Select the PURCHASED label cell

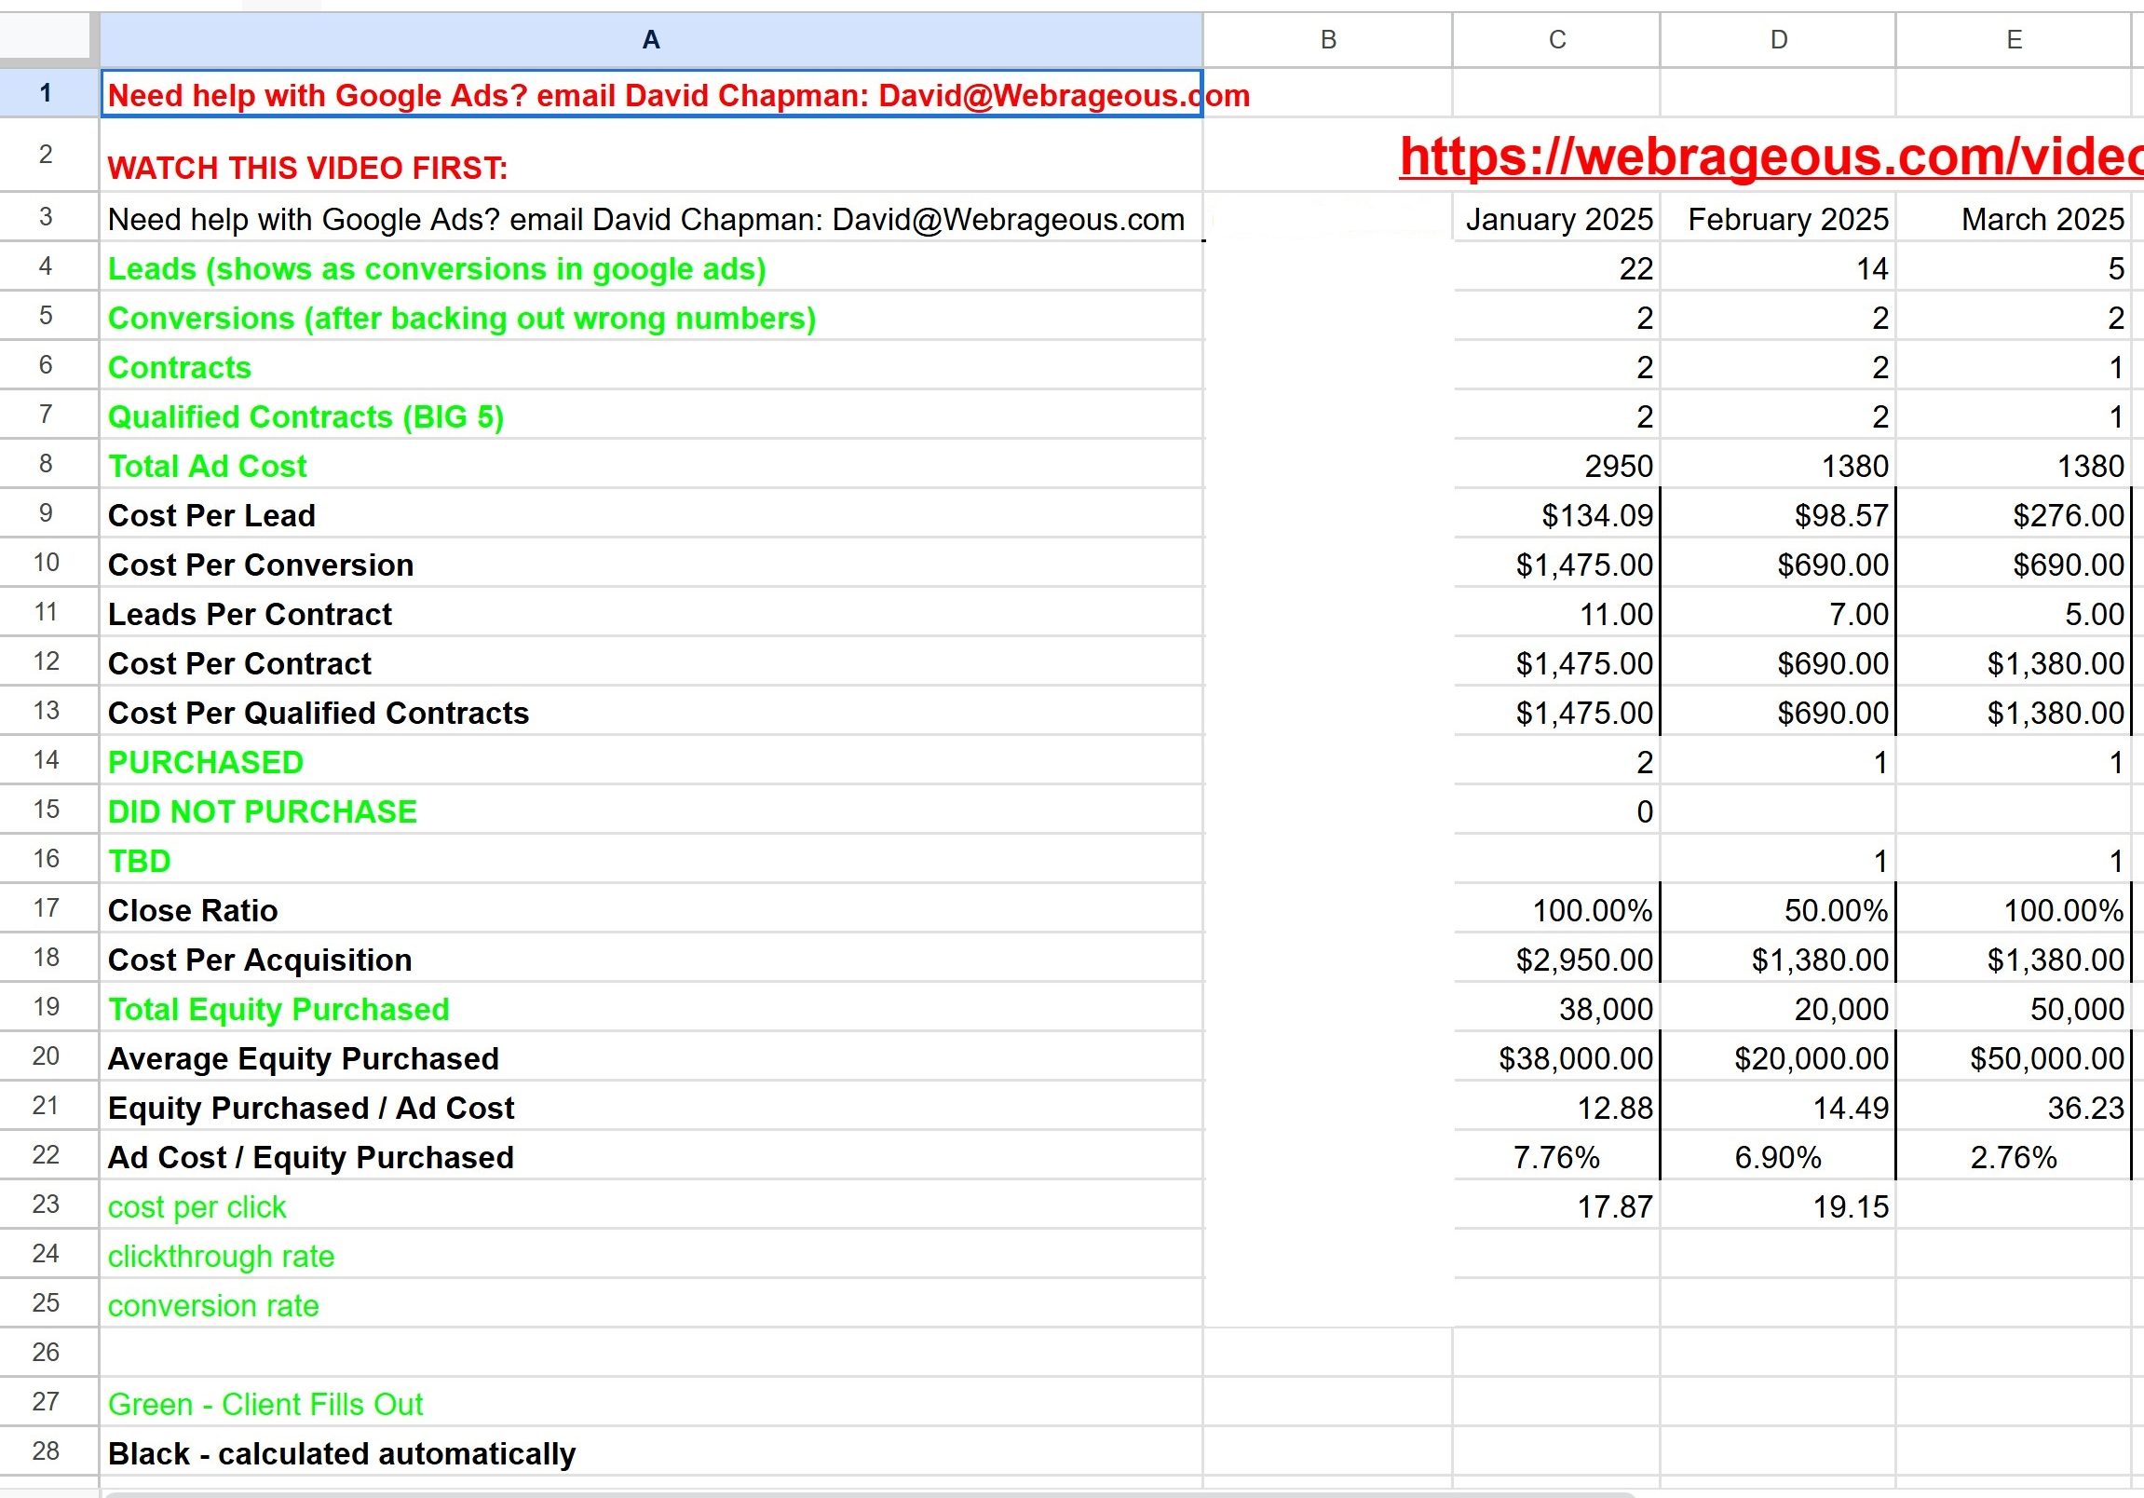[651, 761]
